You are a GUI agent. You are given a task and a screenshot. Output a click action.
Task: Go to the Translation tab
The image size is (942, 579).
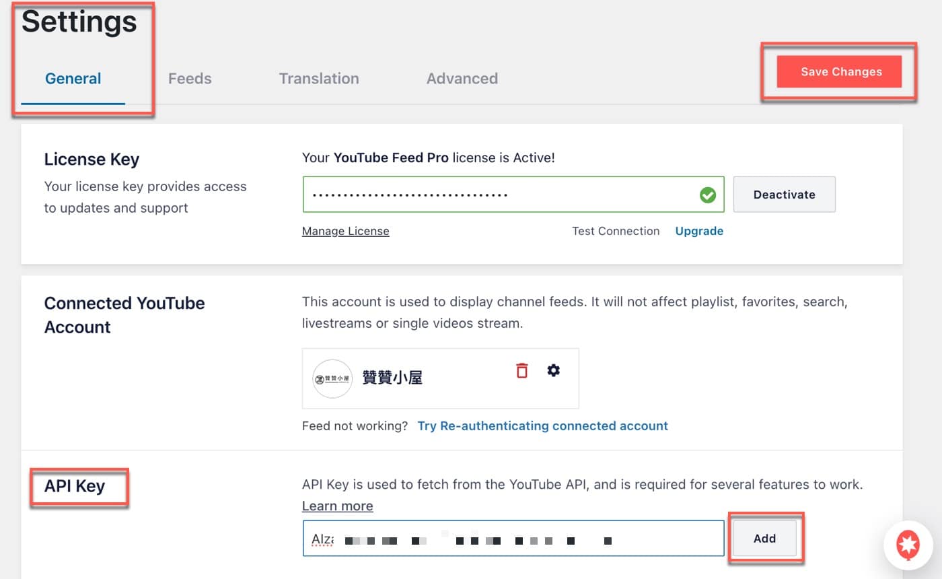coord(319,79)
